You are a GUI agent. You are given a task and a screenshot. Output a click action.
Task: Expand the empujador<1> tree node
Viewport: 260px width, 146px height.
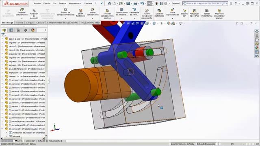[x=2, y=73]
